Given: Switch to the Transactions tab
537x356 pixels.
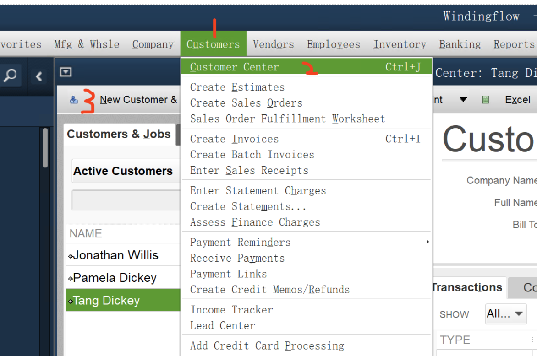Looking at the screenshot, I should click(x=467, y=287).
